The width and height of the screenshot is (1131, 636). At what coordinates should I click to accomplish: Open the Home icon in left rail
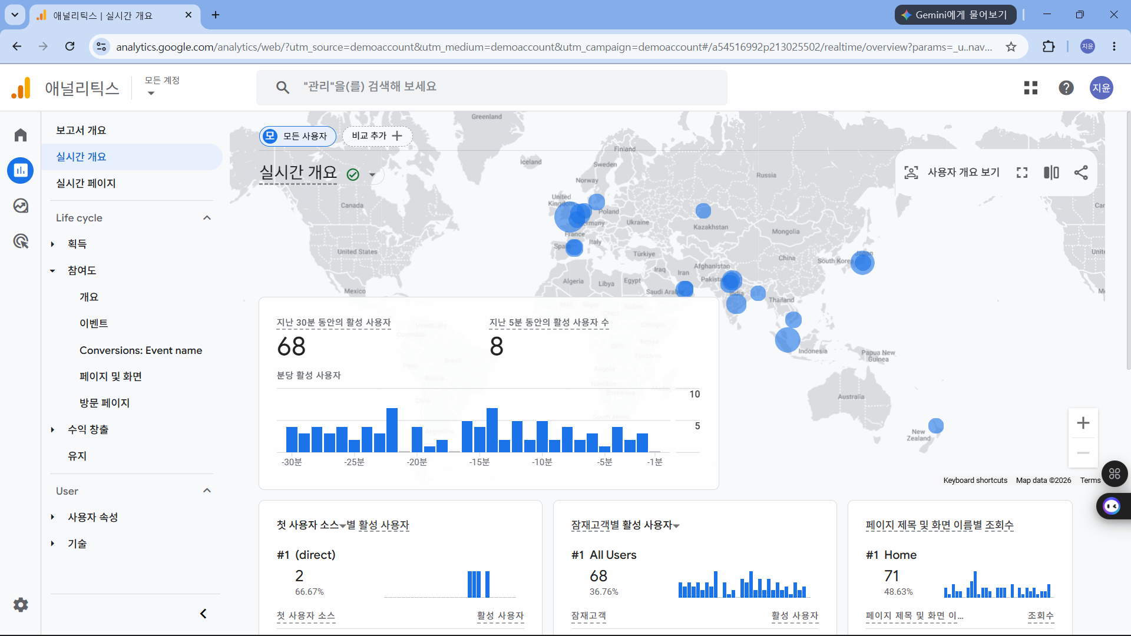[21, 135]
